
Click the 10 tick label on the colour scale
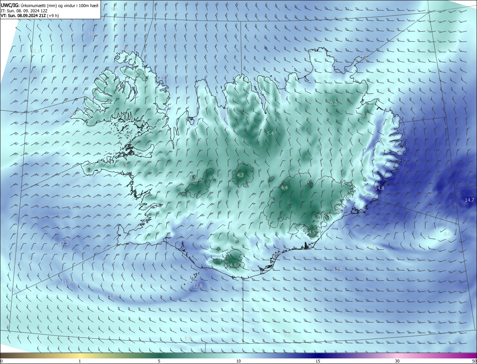(238, 361)
